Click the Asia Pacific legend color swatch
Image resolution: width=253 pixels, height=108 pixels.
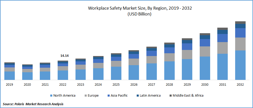click(108, 96)
